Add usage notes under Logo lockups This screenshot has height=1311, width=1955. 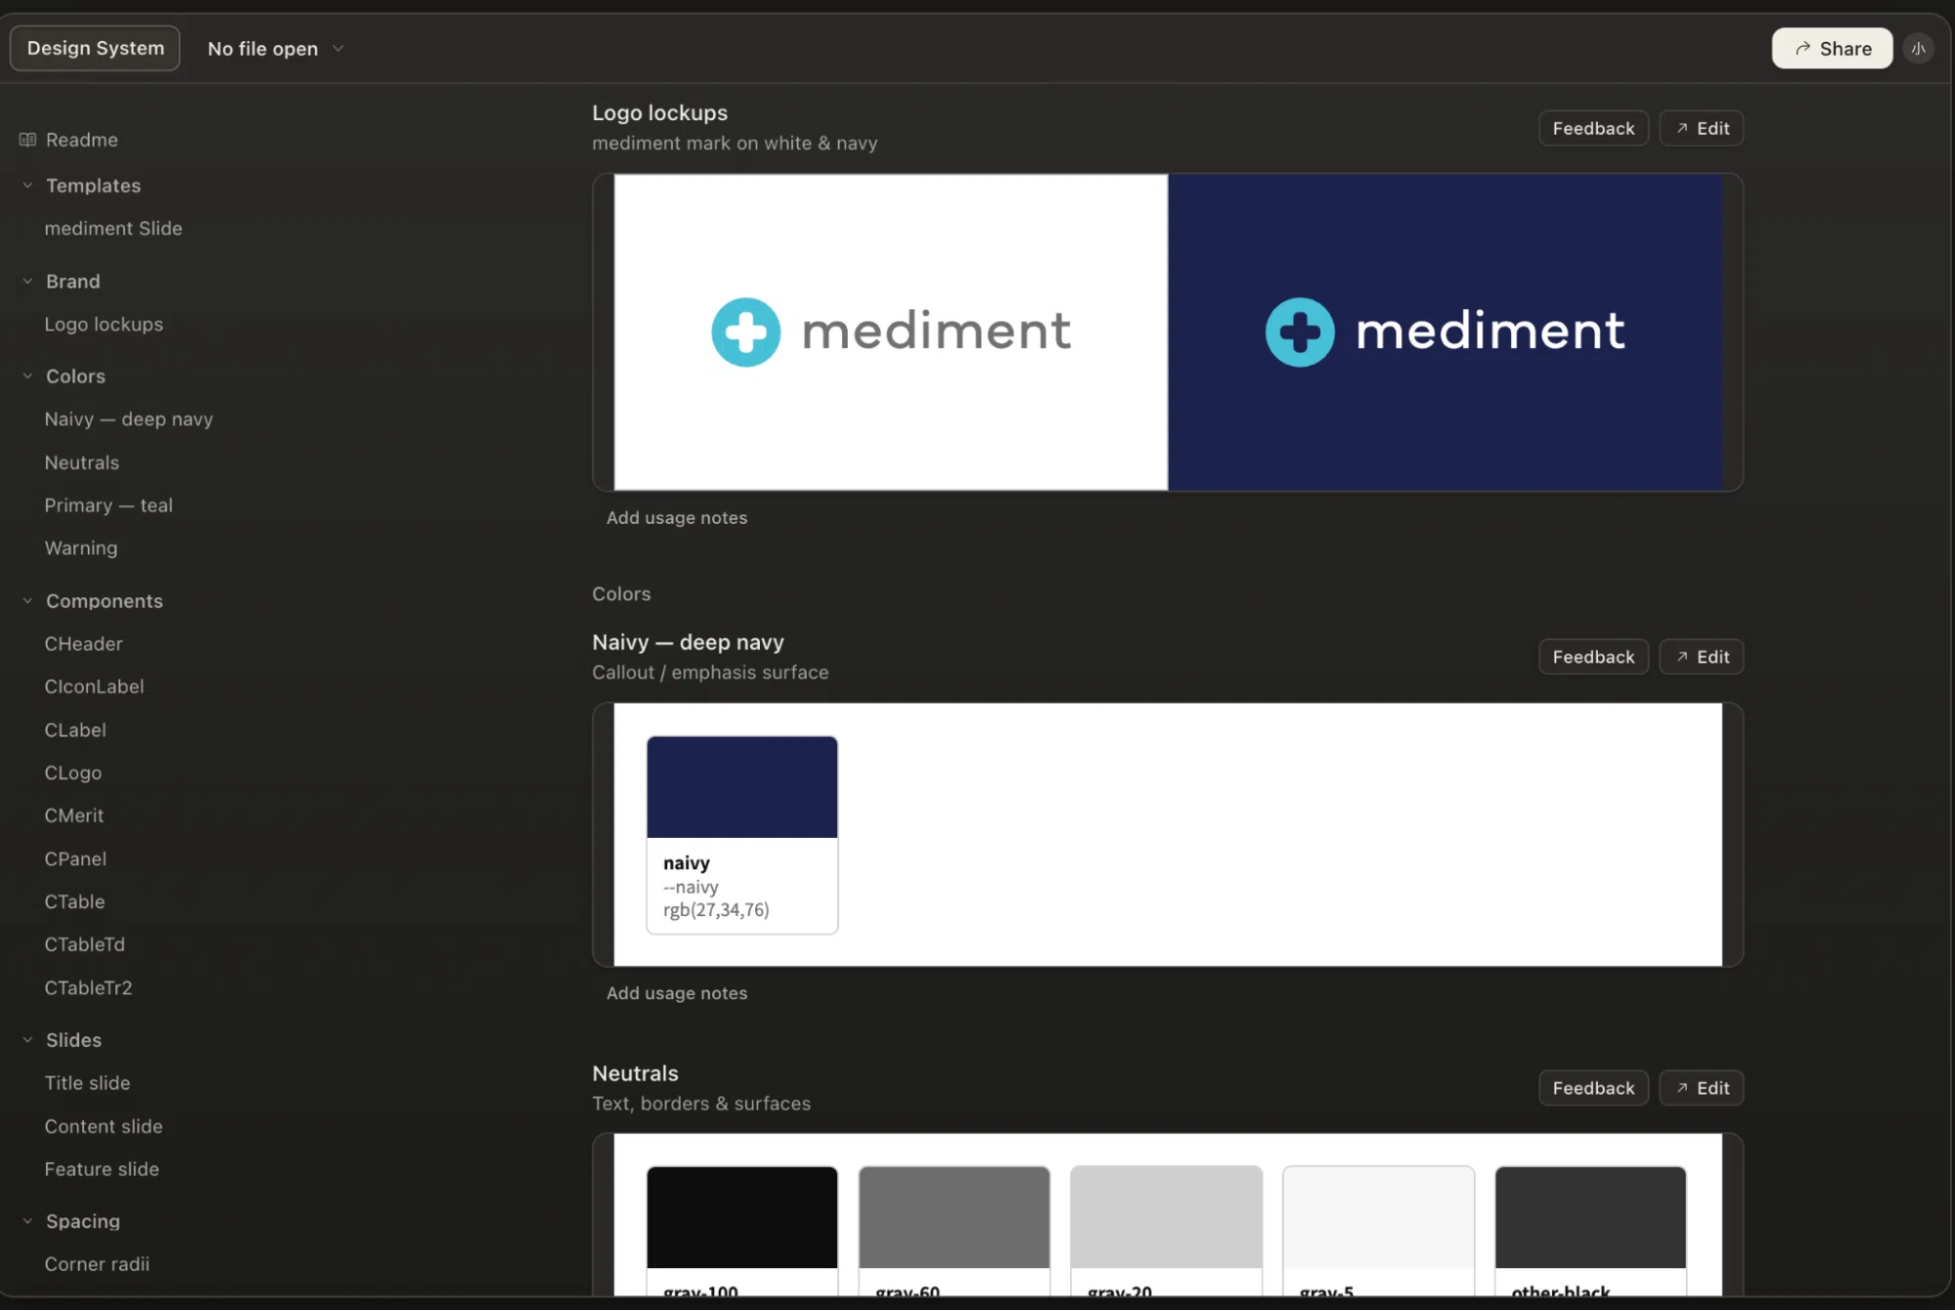677,518
